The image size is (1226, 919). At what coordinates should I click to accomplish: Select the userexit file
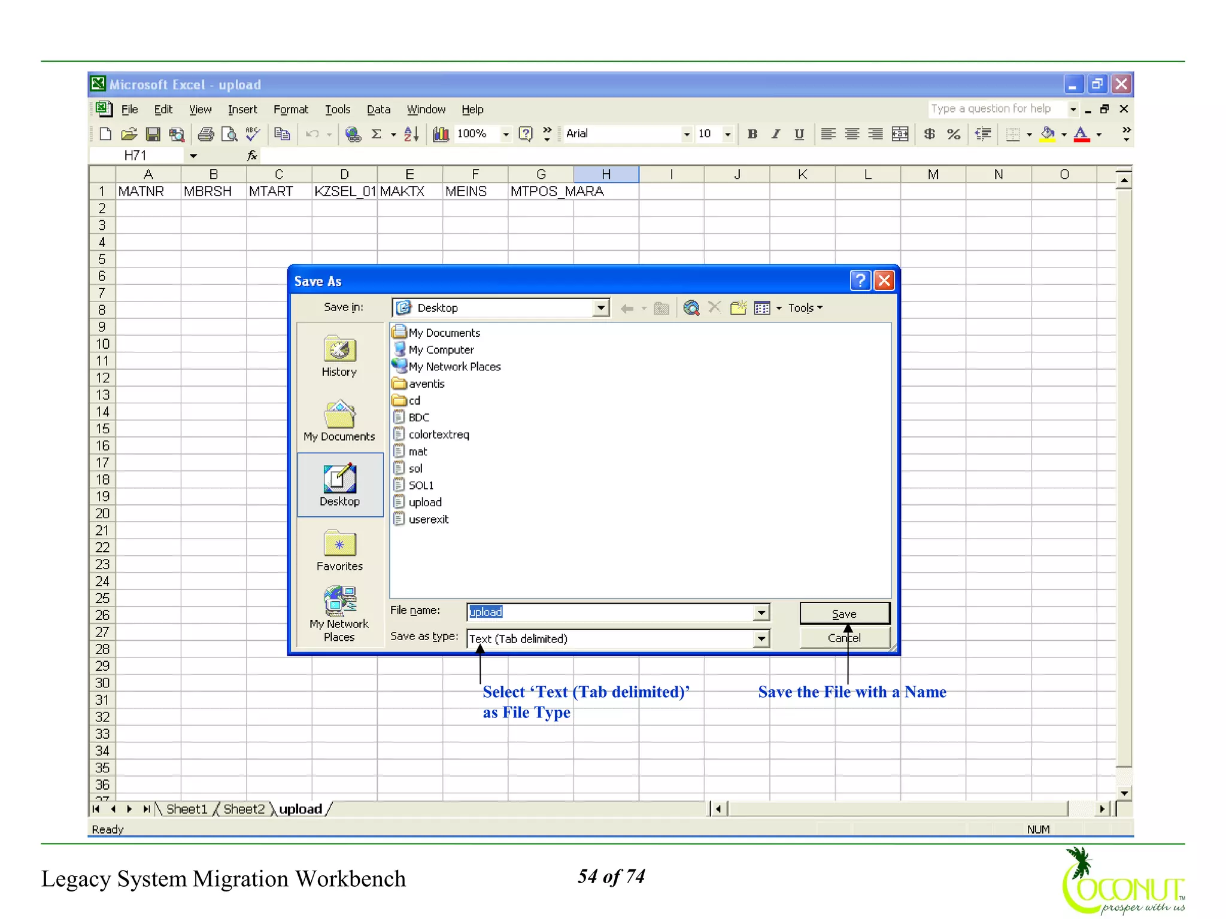tap(421, 519)
